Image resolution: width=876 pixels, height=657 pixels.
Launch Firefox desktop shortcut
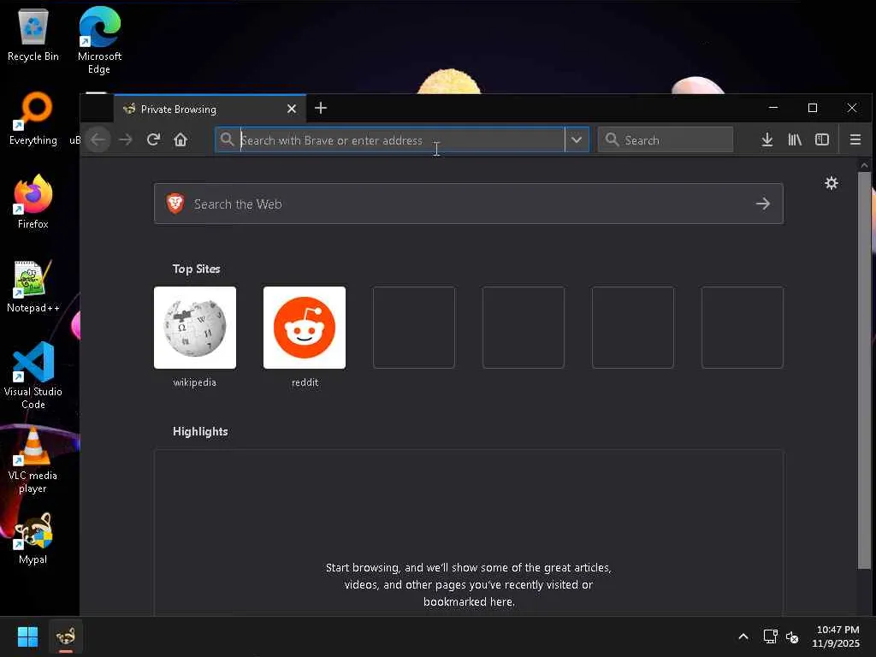click(33, 202)
